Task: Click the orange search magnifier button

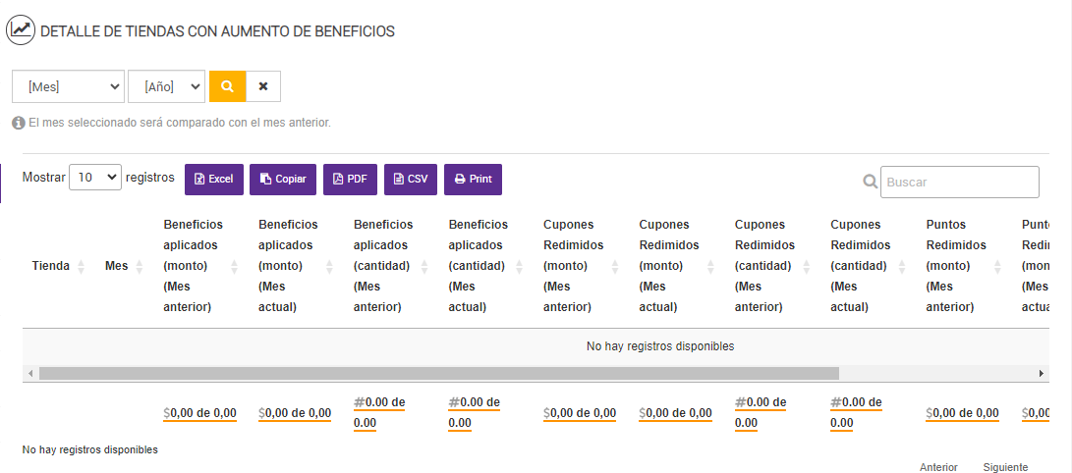Action: click(227, 86)
